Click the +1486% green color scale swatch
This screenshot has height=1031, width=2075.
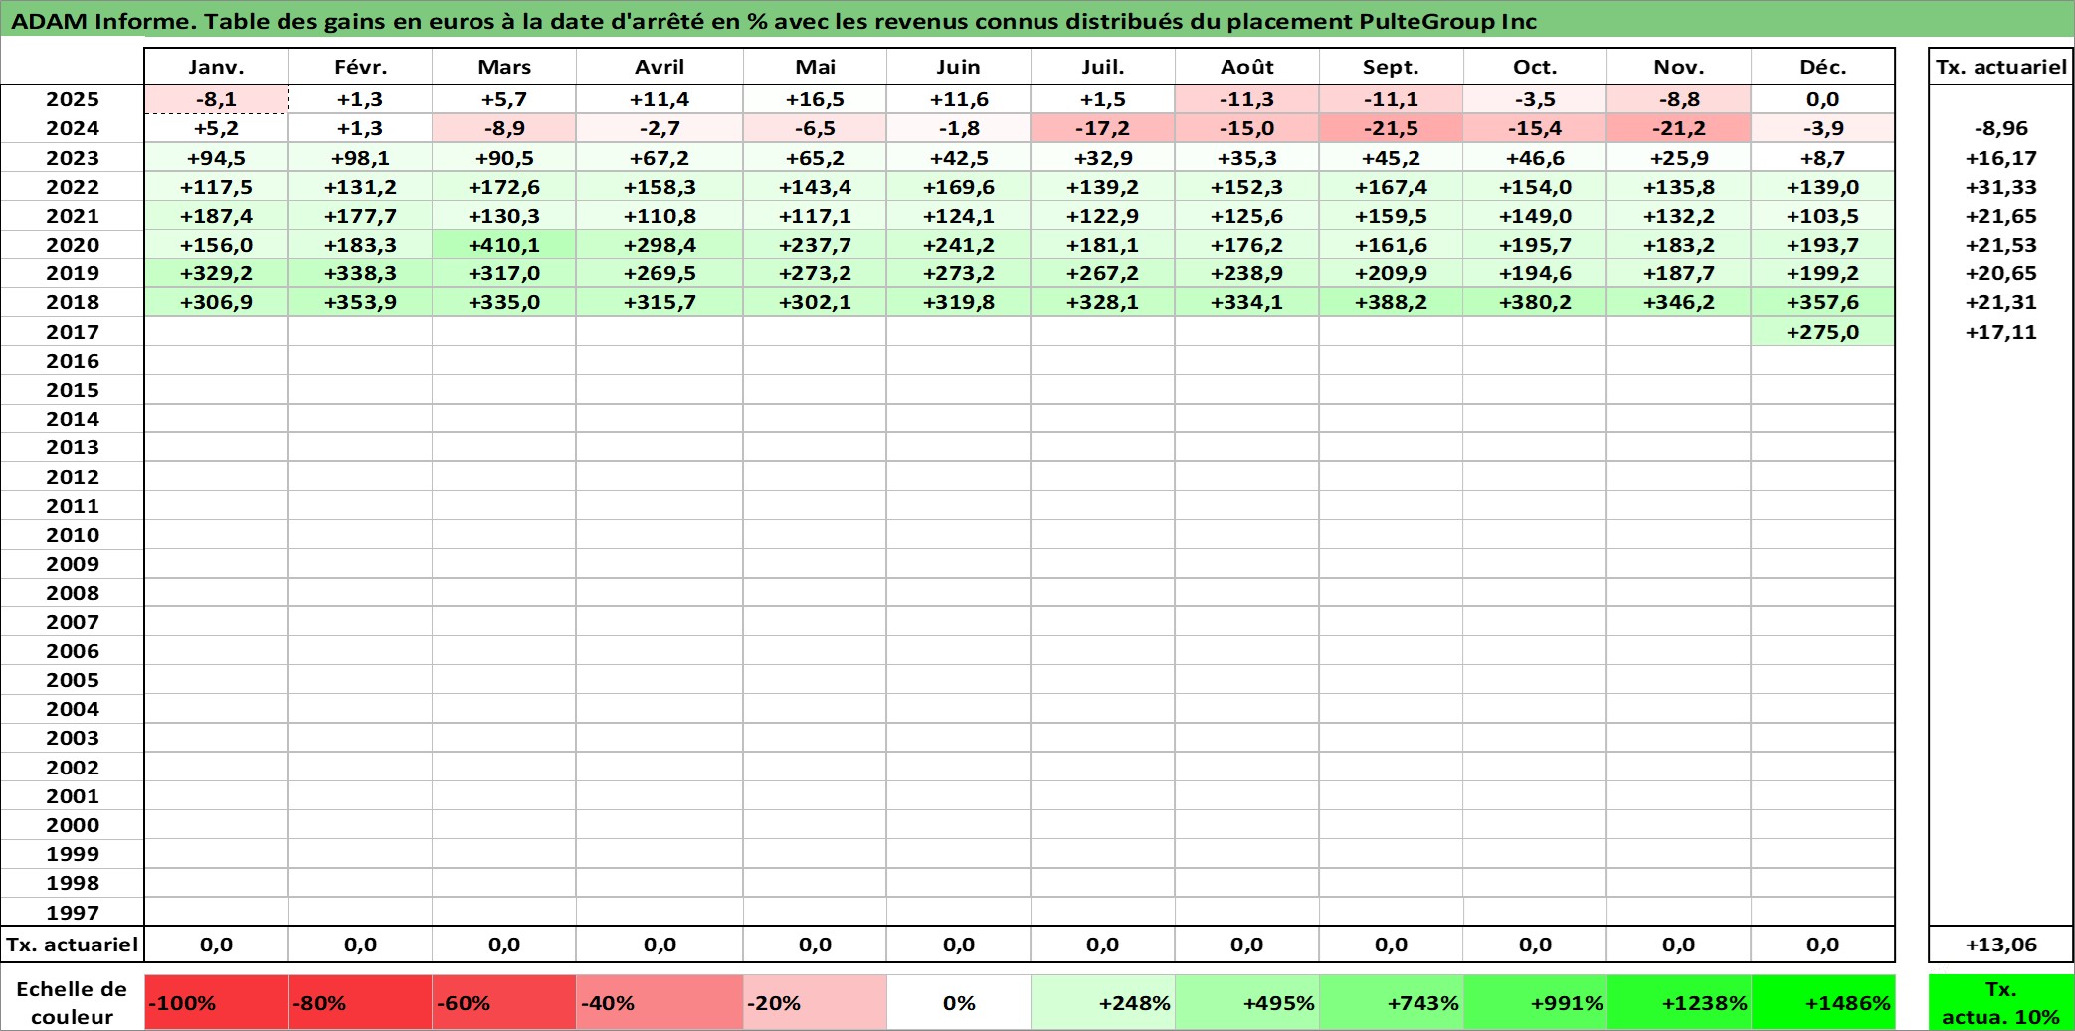click(1823, 1002)
